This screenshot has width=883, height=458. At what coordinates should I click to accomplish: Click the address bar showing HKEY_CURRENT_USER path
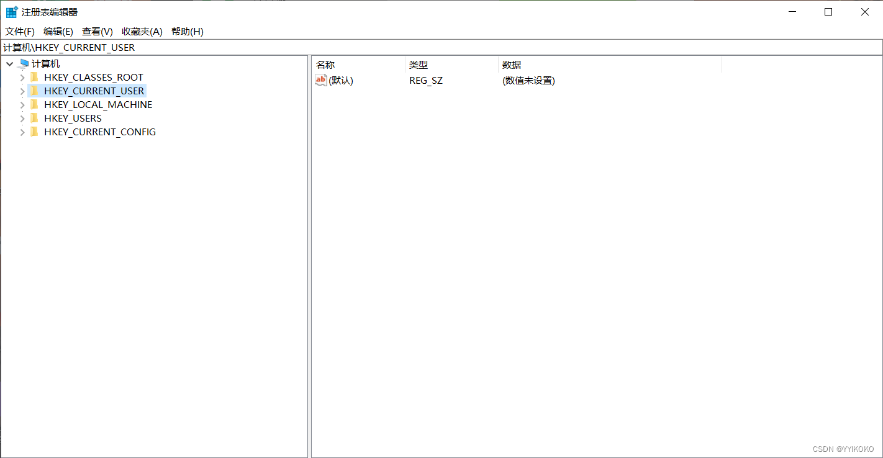pos(248,47)
